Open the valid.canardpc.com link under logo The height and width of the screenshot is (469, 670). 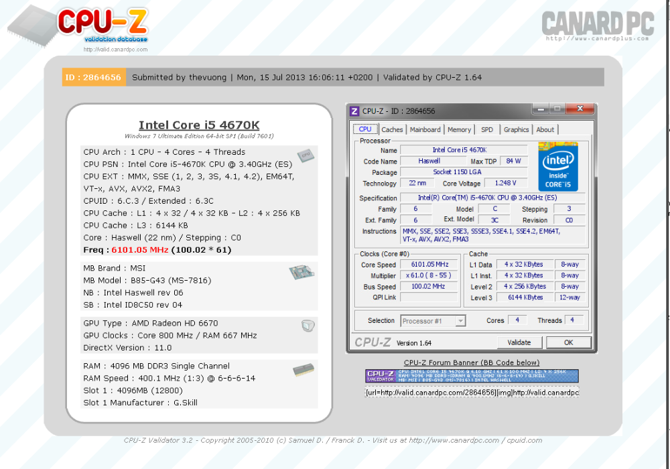[115, 50]
